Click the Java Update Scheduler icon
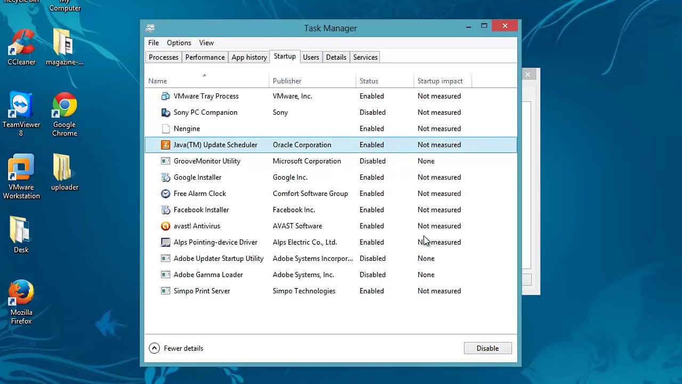Screen dimensions: 682x384 [166, 145]
